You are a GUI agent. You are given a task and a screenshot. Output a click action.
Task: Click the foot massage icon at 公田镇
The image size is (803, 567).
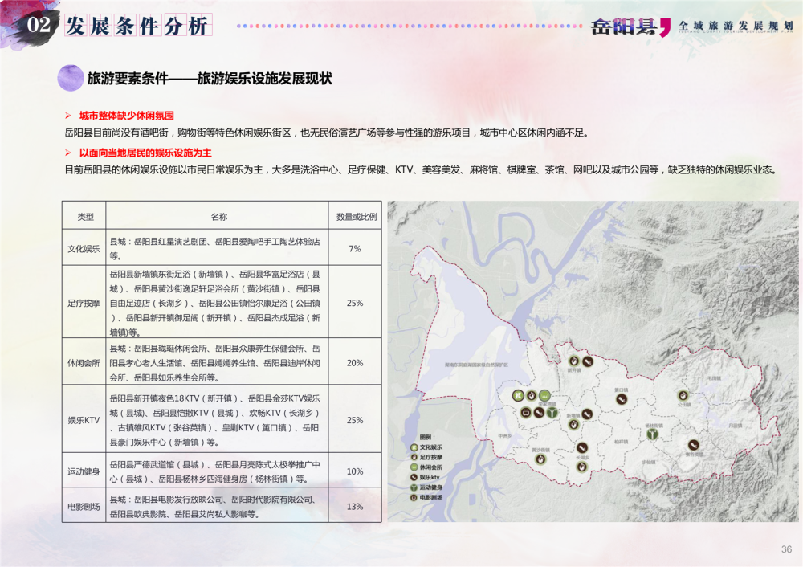683,395
